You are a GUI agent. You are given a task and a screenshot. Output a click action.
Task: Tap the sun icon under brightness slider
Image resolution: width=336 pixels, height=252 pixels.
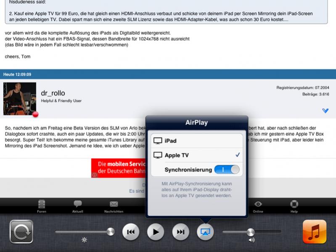(85, 240)
